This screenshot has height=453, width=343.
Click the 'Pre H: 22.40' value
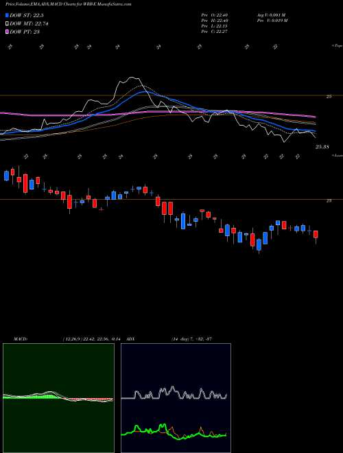pyautogui.click(x=215, y=21)
